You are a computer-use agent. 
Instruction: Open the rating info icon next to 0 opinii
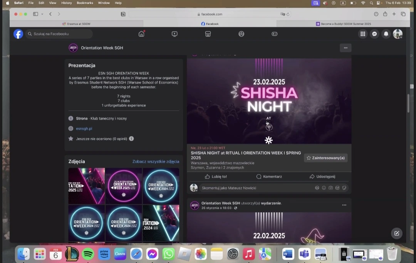131,138
